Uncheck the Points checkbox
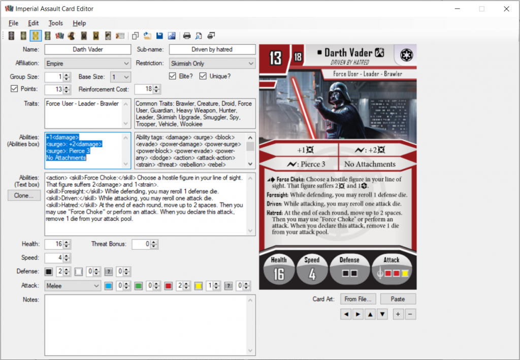 (x=14, y=88)
